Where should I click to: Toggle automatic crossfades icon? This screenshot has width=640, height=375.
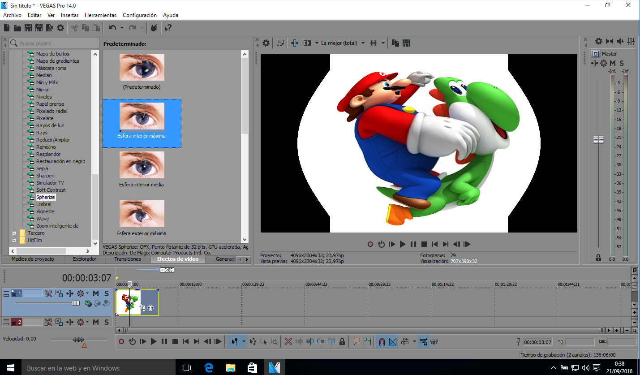coord(393,341)
